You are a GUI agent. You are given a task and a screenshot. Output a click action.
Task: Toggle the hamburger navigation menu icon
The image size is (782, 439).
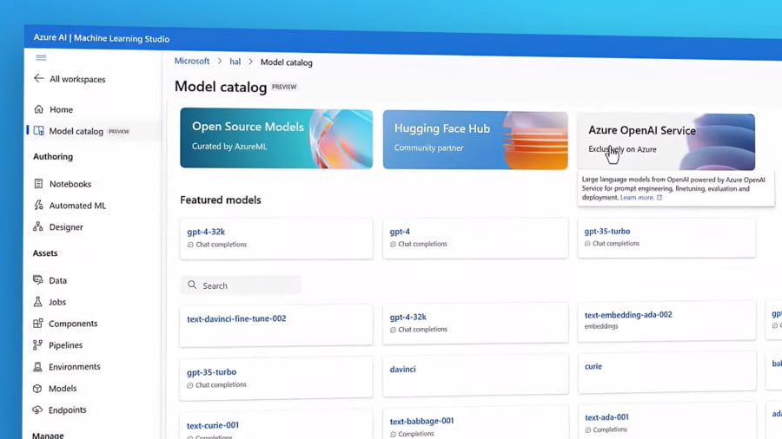(x=41, y=58)
